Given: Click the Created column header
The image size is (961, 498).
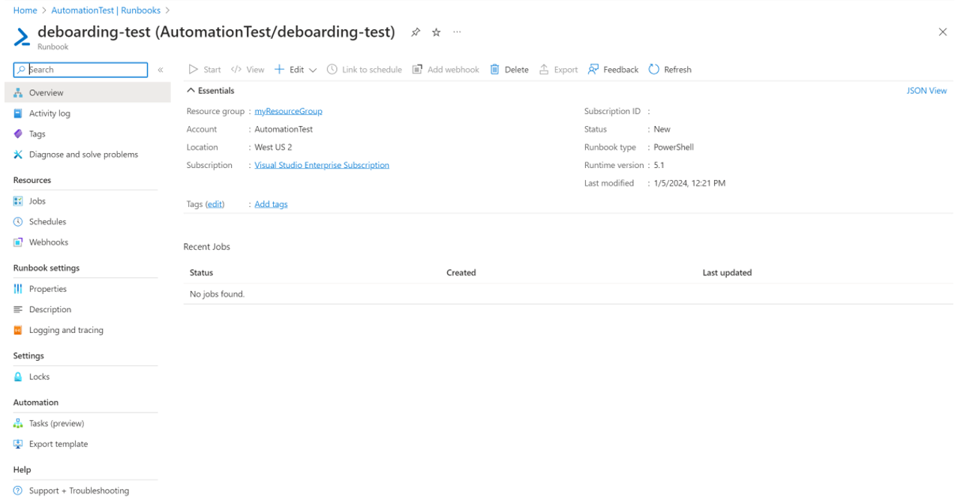Looking at the screenshot, I should pos(461,273).
